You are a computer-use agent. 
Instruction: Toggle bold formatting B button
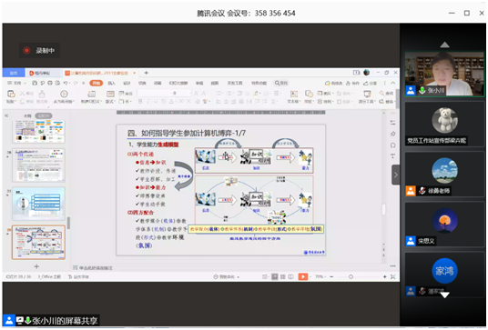point(140,101)
